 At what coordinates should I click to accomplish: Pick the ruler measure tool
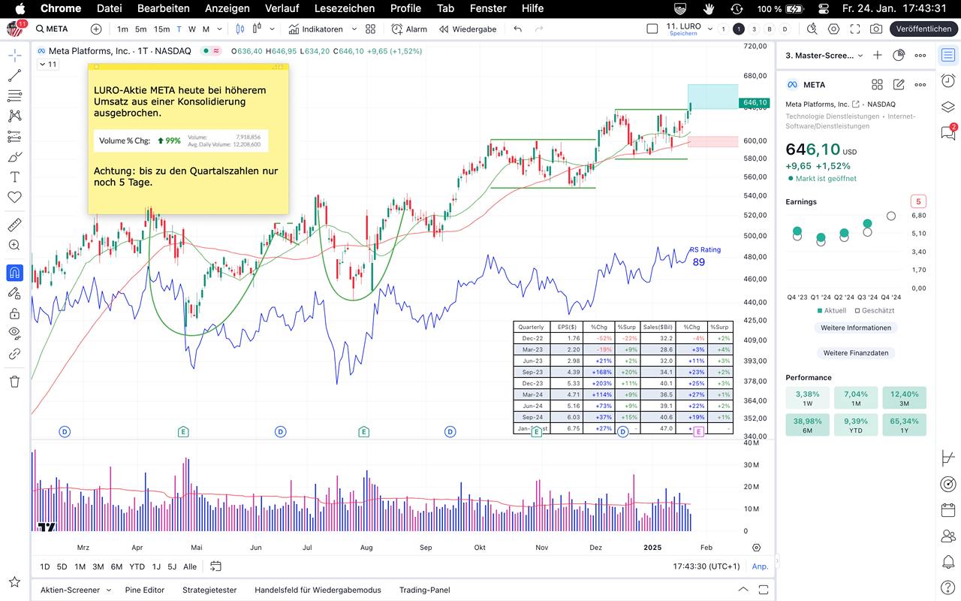14,225
